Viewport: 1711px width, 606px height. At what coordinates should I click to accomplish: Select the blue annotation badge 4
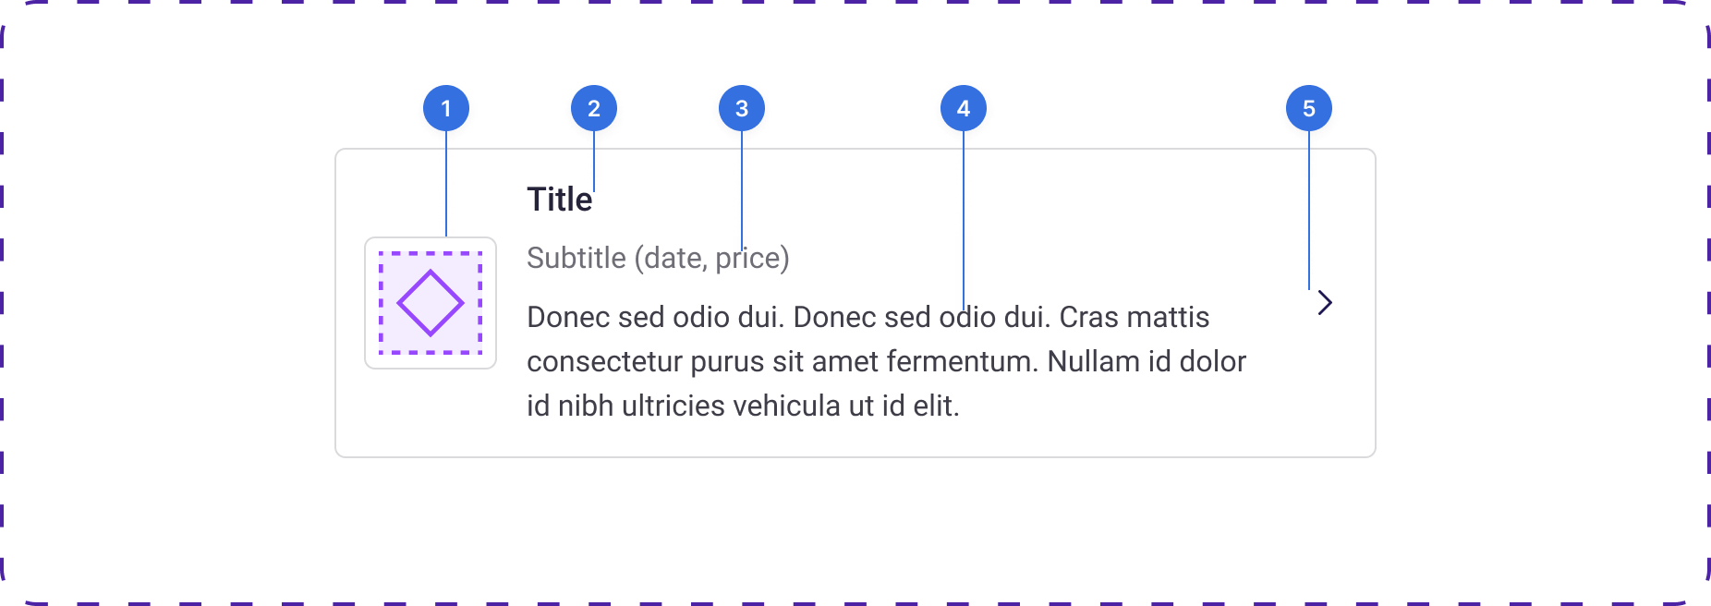964,108
